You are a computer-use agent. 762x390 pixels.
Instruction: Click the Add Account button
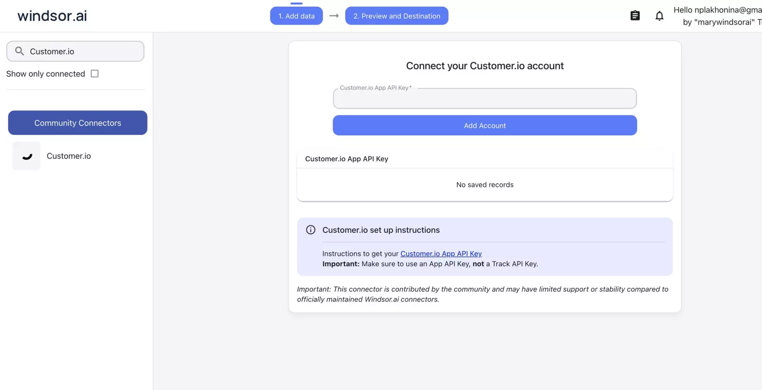point(485,125)
